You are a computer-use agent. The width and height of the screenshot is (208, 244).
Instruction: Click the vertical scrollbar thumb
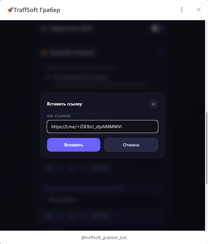coord(206,148)
